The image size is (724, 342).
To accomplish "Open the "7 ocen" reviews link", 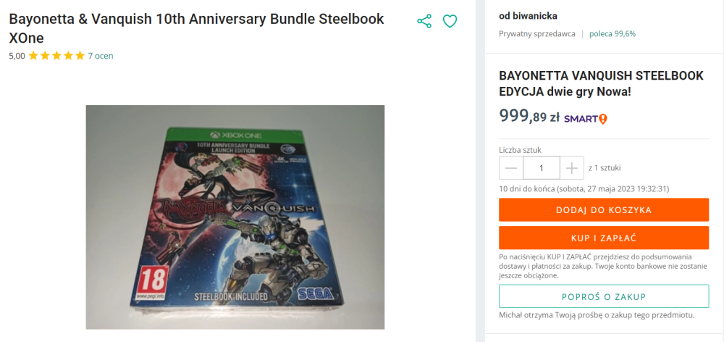I will point(101,56).
